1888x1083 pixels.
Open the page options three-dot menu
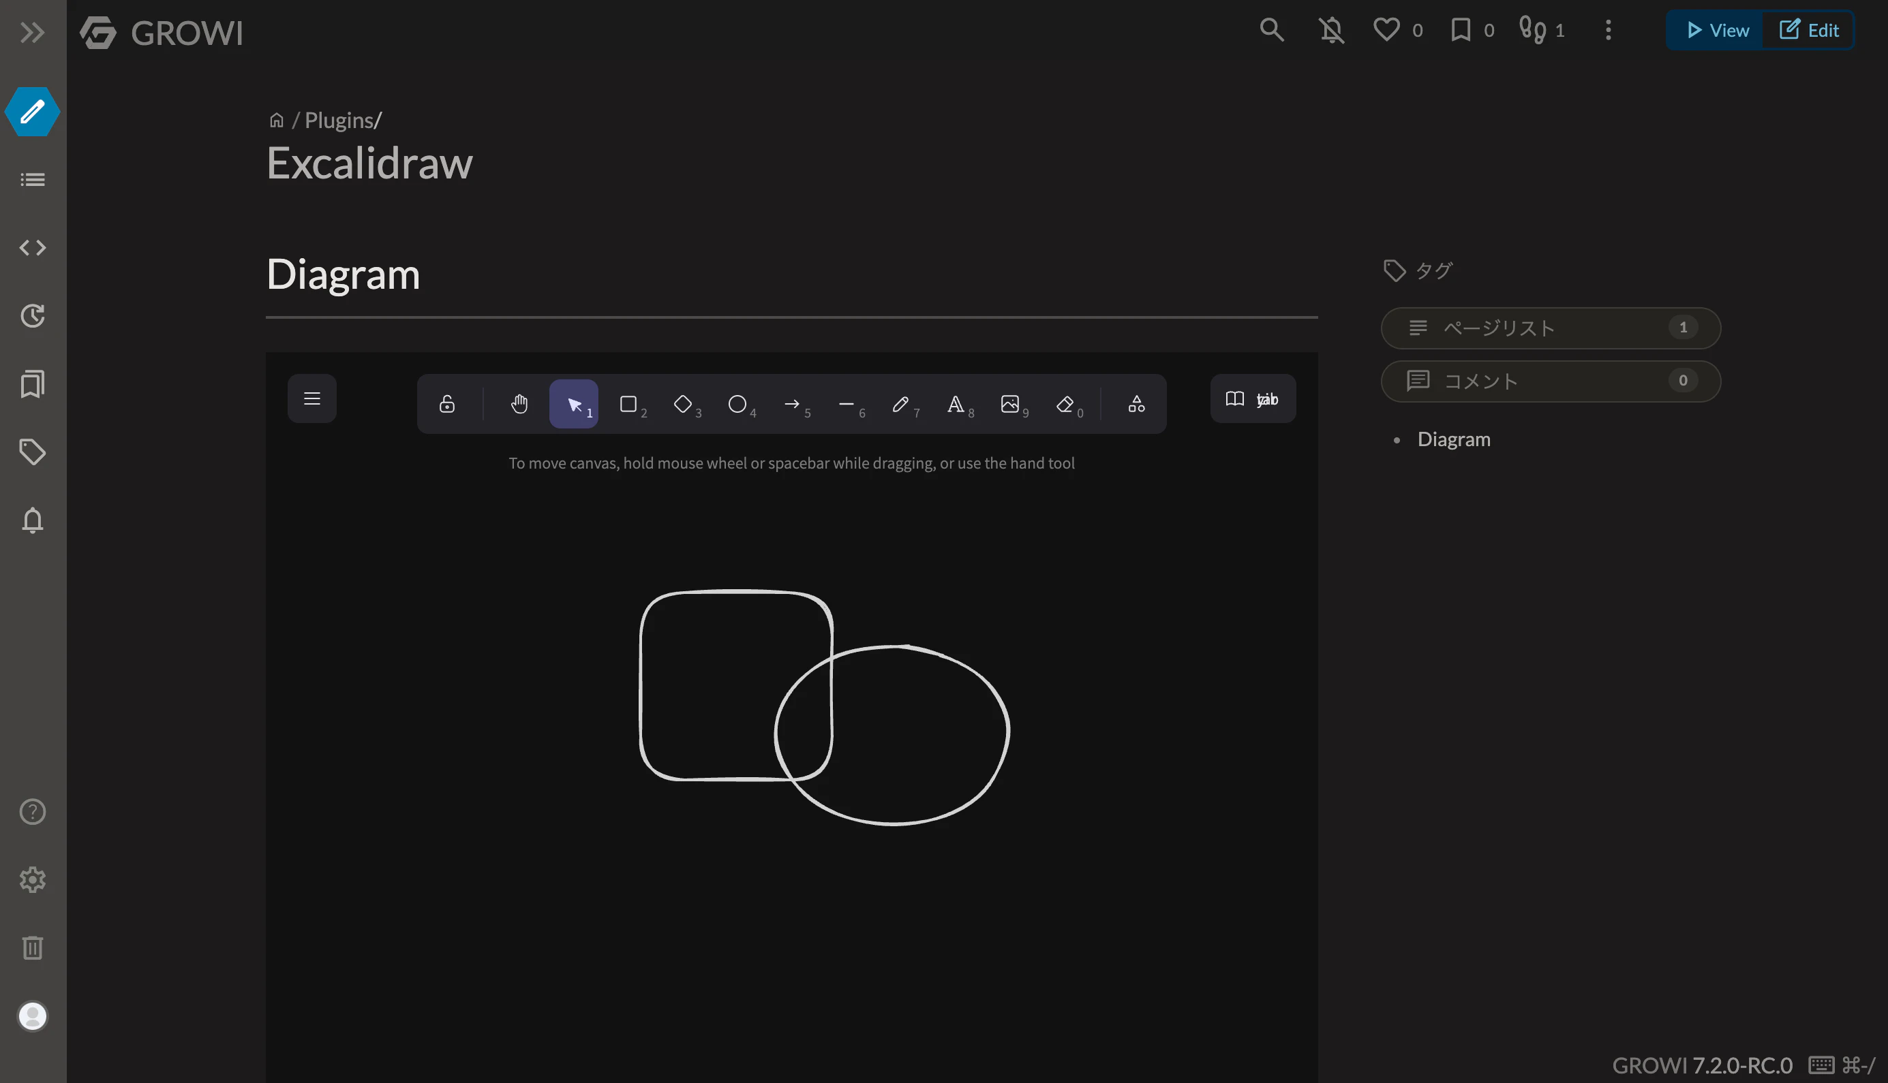point(1608,30)
